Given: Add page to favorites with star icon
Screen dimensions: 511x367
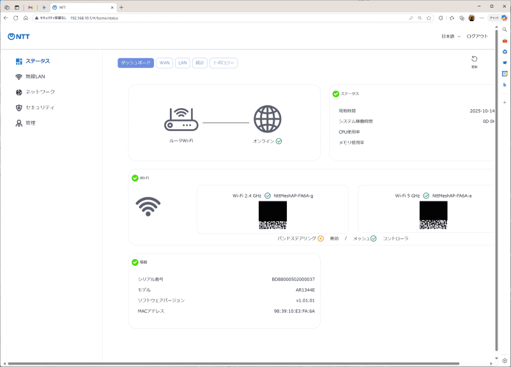Looking at the screenshot, I should tap(429, 18).
